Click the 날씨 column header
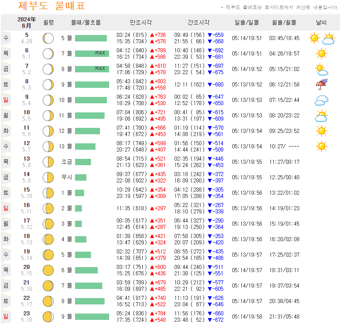This screenshot has height=324, width=341. [x=321, y=22]
